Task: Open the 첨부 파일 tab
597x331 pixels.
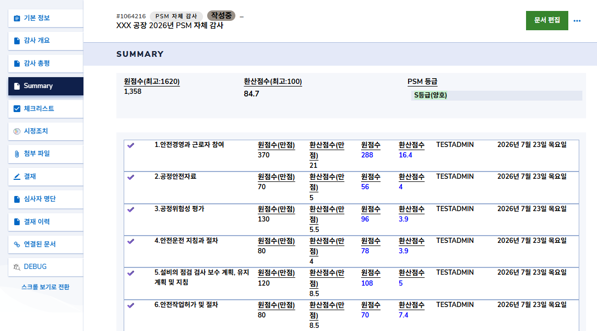Action: (46, 154)
